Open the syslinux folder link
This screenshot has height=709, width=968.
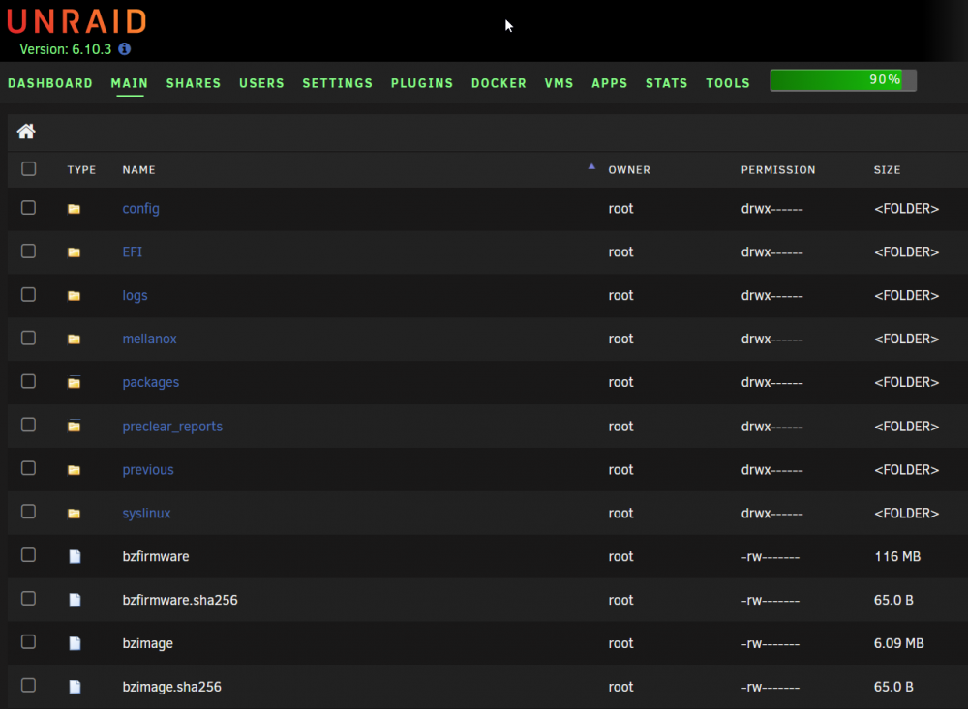tap(146, 514)
